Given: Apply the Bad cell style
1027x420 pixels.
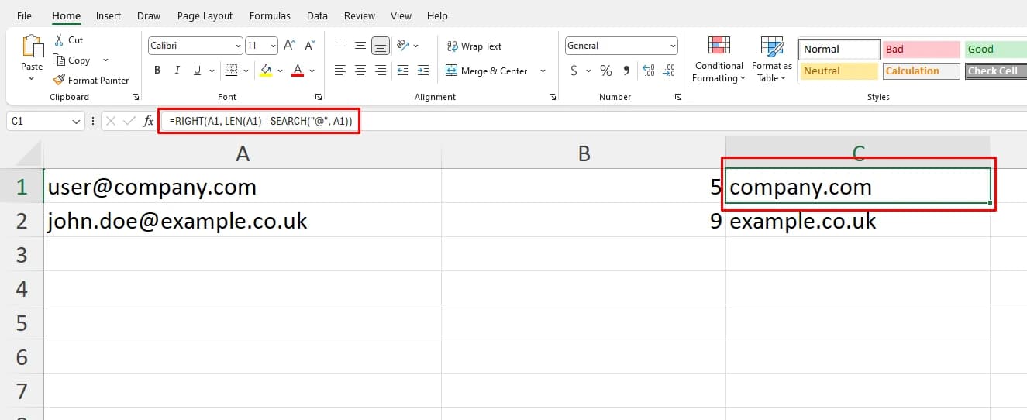Looking at the screenshot, I should [921, 49].
